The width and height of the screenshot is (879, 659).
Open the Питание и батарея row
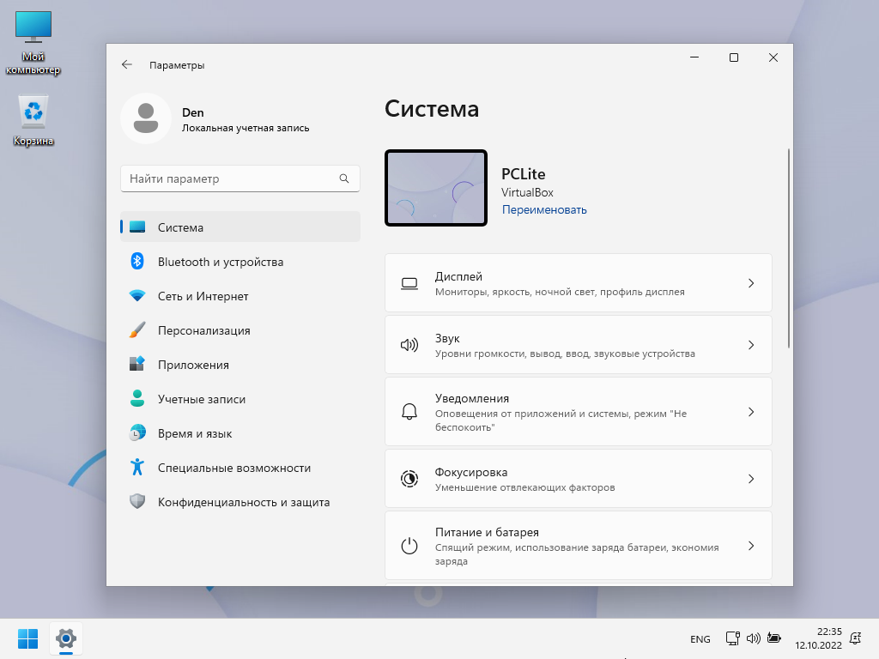pyautogui.click(x=578, y=546)
